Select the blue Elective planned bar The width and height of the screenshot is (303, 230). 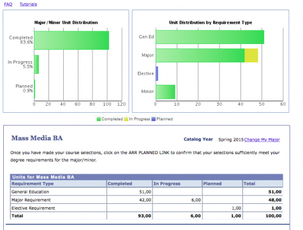click(157, 73)
